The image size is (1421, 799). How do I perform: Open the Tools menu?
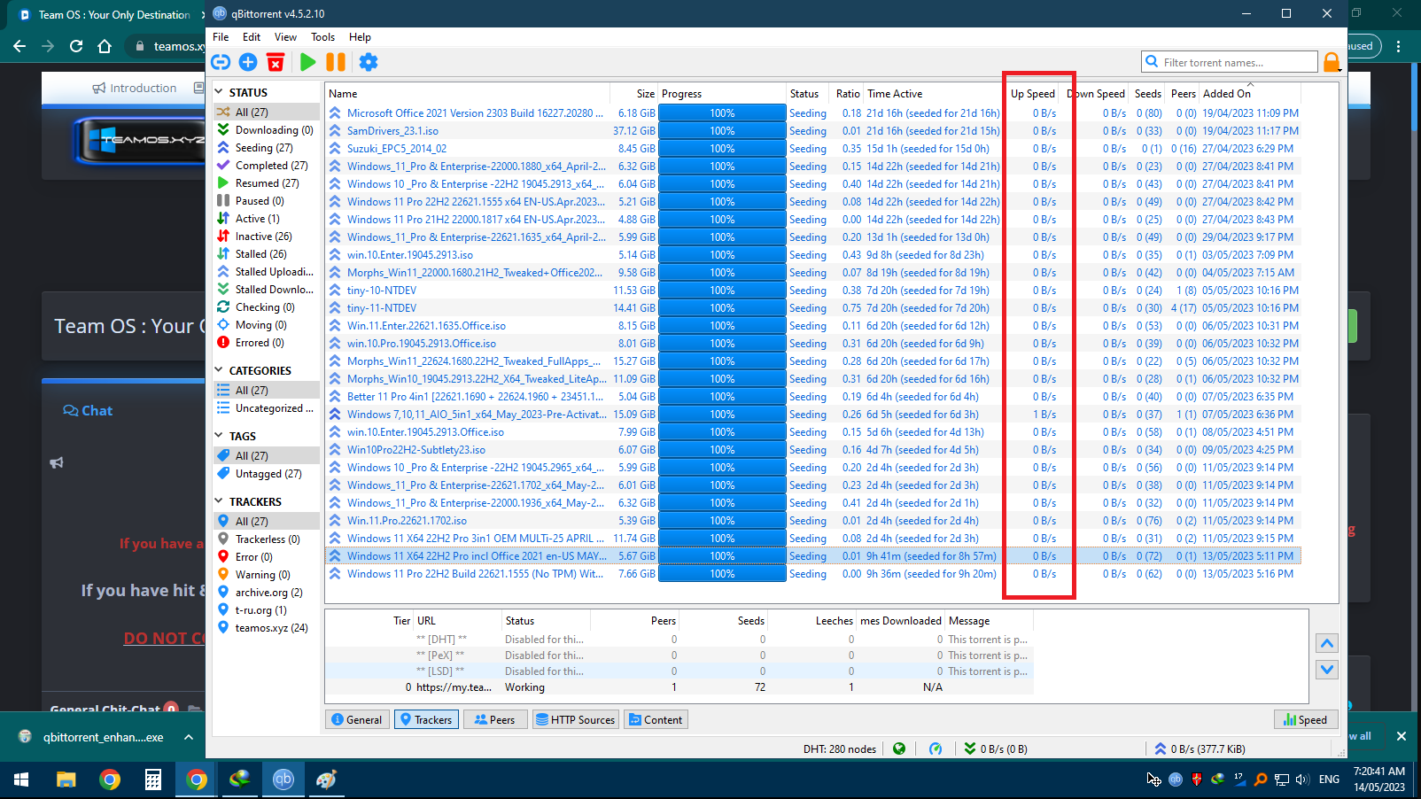(322, 37)
